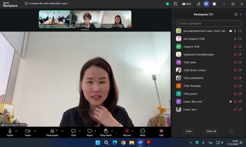Expand the Participants options arrow
The width and height of the screenshot is (246, 147).
(62, 131)
